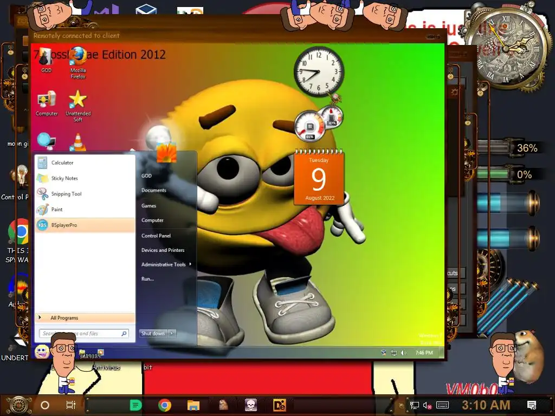Click the start menu search field
The height and width of the screenshot is (416, 555).
[84, 334]
